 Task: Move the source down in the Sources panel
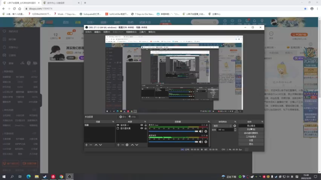(137, 145)
